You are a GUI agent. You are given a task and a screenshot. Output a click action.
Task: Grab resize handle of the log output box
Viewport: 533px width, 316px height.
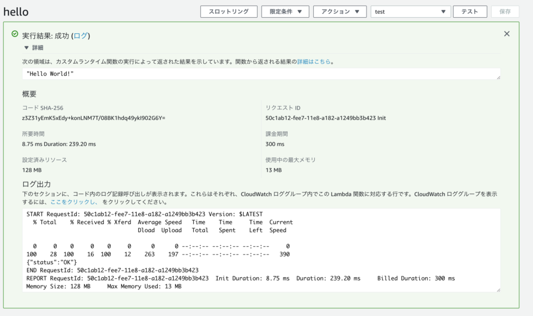pyautogui.click(x=498, y=289)
